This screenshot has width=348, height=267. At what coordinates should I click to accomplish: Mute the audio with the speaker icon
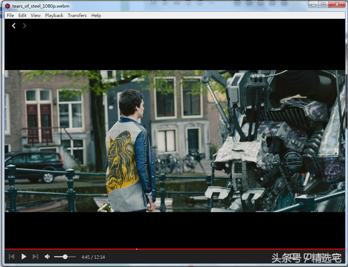(x=47, y=257)
